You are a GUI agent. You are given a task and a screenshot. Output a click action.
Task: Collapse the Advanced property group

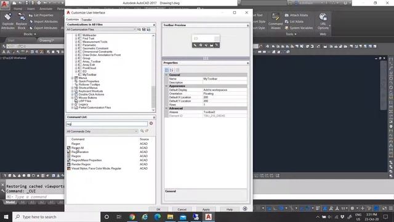[x=166, y=109]
